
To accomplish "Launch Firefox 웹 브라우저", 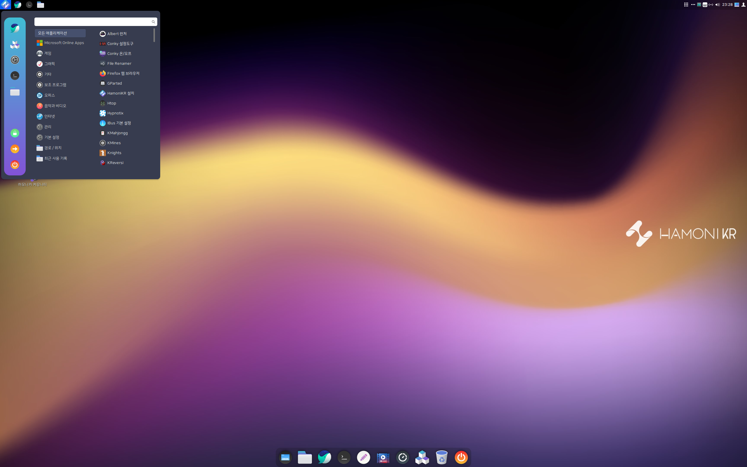I will [125, 74].
